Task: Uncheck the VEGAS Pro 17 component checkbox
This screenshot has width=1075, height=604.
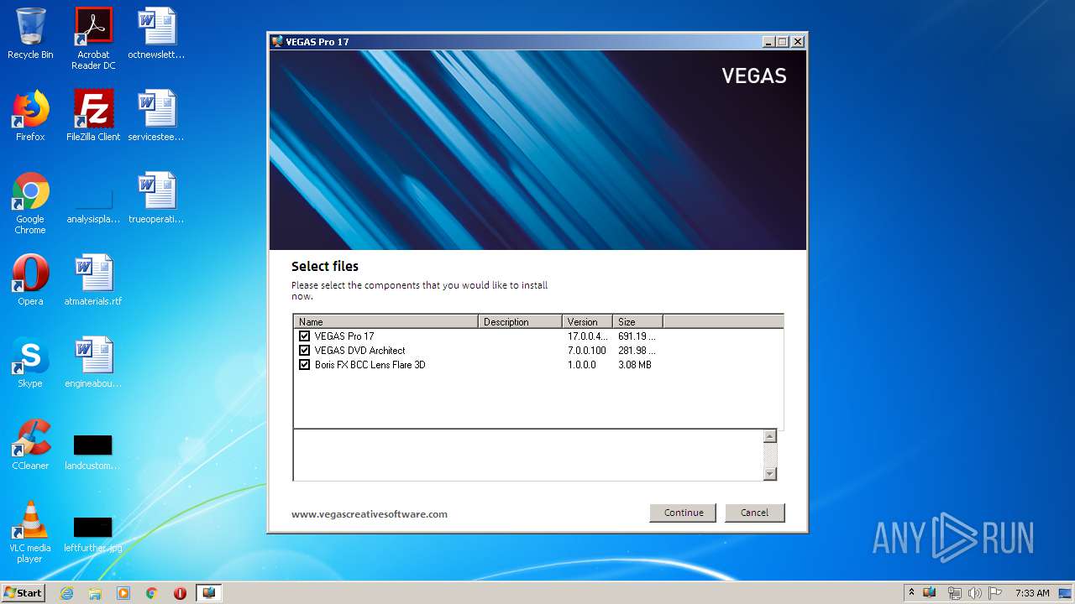Action: (x=304, y=336)
